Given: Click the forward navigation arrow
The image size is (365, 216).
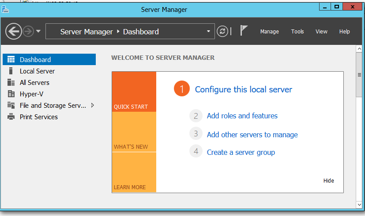Looking at the screenshot, I should (x=28, y=31).
